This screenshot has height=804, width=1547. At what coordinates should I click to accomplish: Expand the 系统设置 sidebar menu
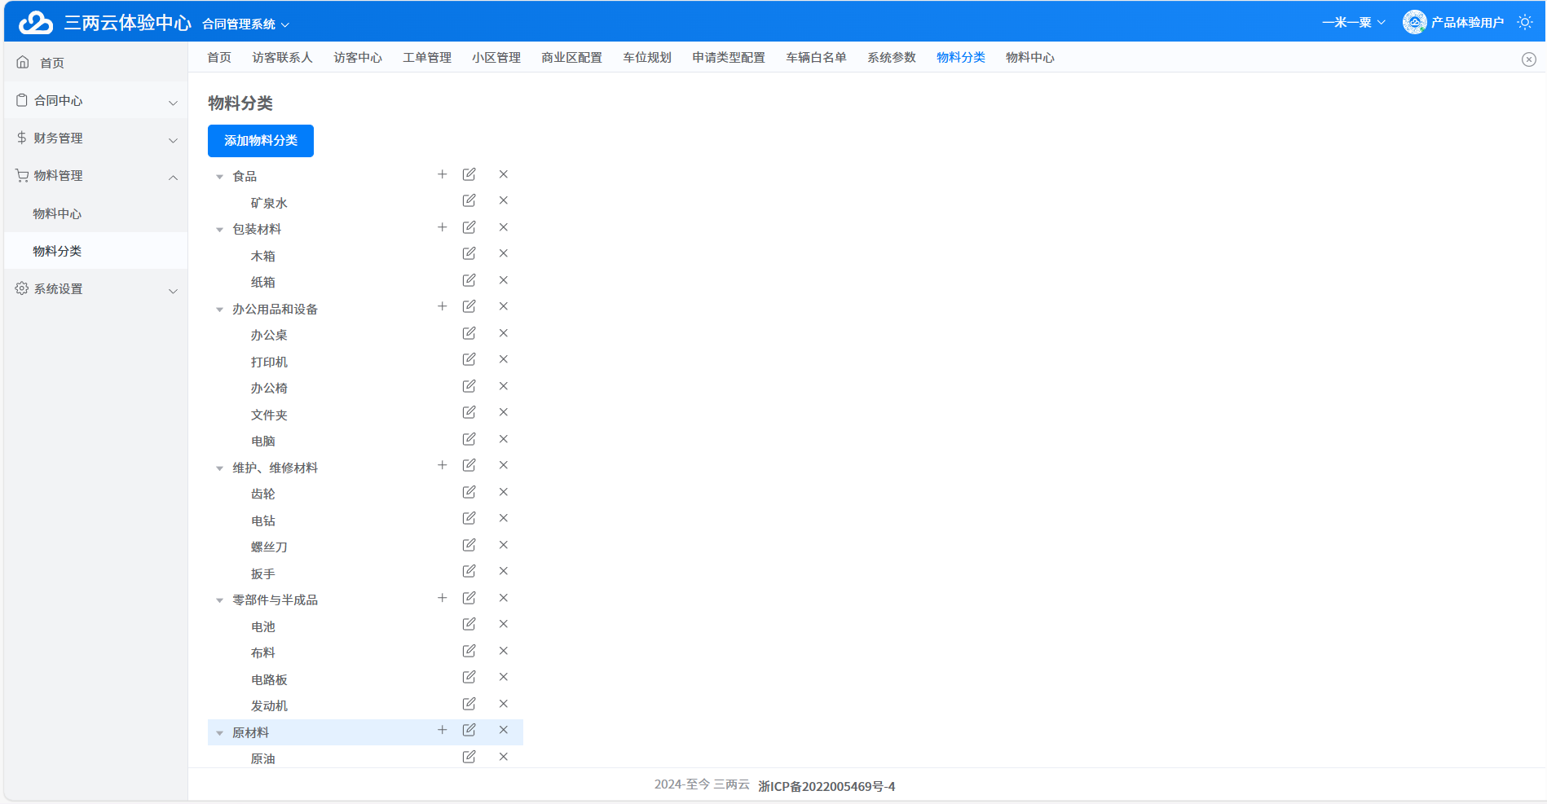[96, 289]
